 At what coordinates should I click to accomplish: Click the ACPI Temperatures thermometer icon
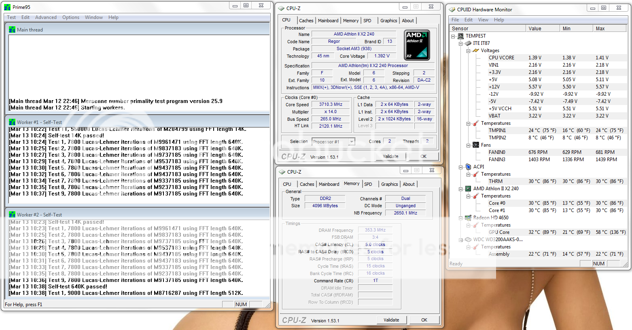[x=476, y=174]
